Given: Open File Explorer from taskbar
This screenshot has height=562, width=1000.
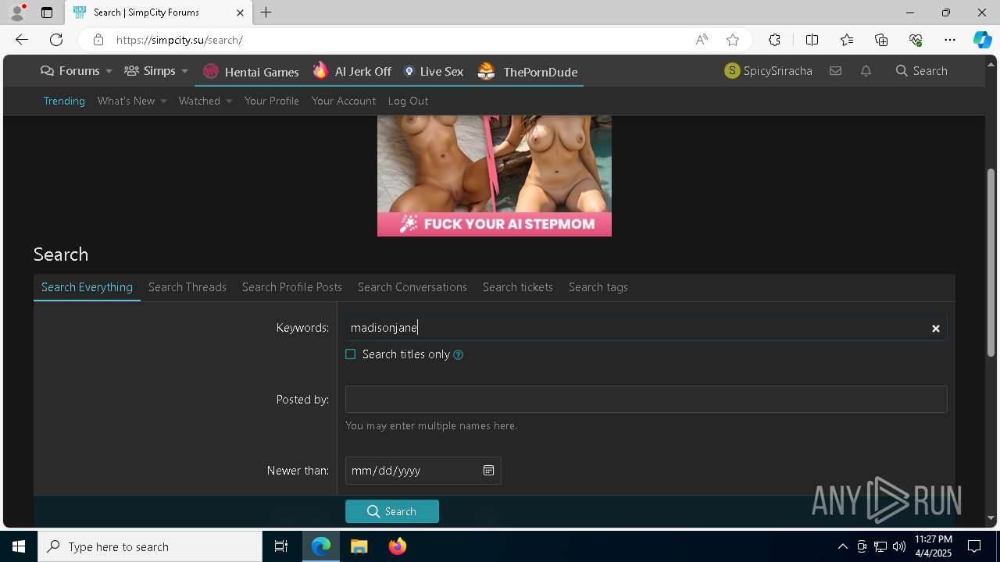Looking at the screenshot, I should [359, 546].
